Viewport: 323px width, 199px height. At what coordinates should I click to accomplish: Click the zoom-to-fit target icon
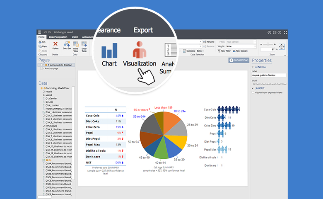pos(282,46)
